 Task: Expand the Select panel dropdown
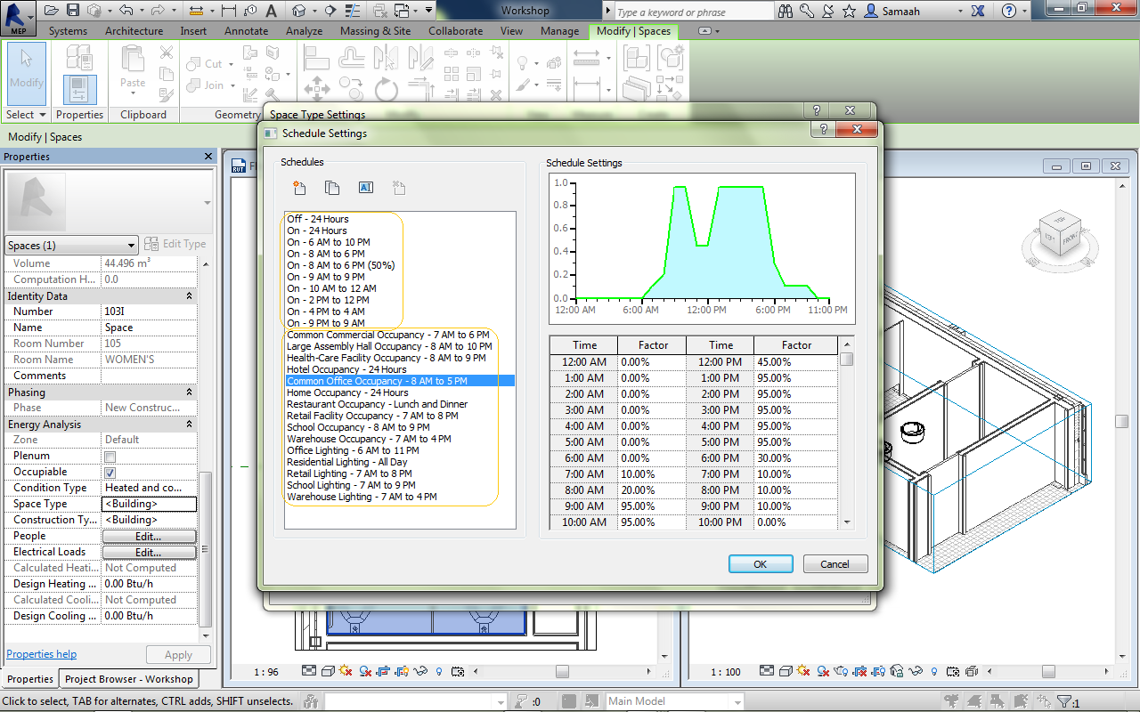26,115
